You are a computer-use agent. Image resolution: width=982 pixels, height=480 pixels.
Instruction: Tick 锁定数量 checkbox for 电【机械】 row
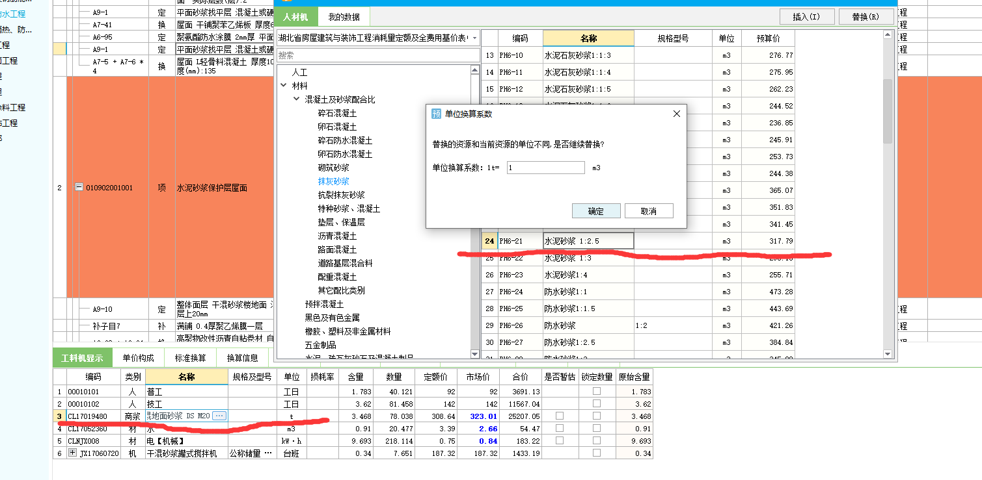597,441
